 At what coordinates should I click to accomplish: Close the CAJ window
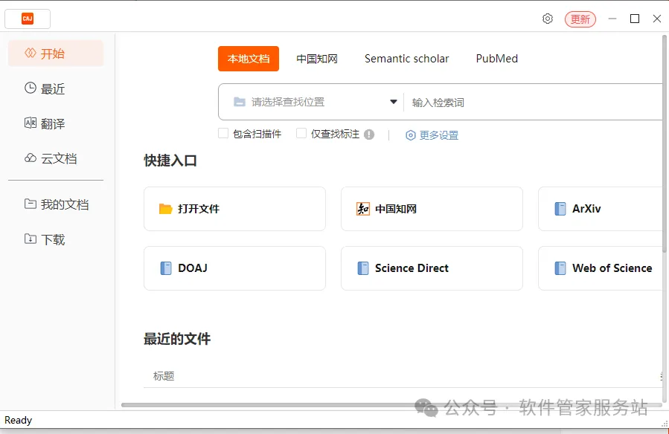click(x=657, y=19)
